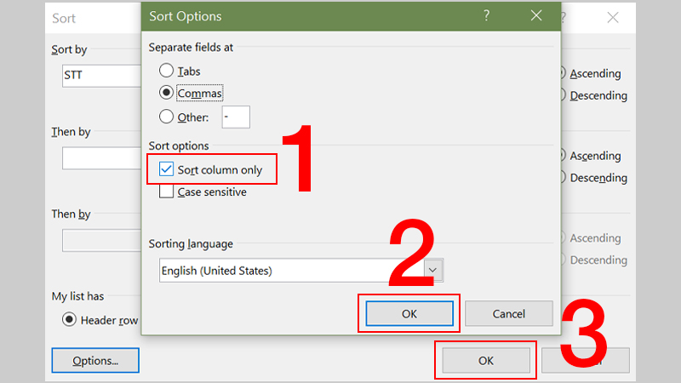Uncheck Sort column only checkbox

pos(166,169)
